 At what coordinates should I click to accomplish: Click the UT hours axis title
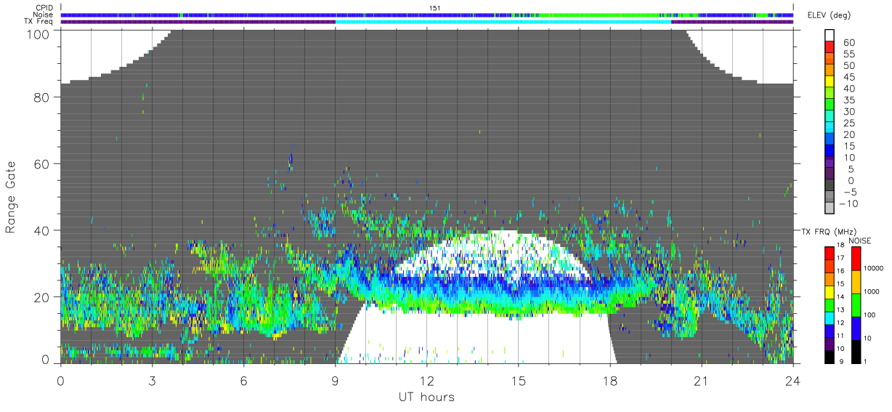click(x=426, y=397)
